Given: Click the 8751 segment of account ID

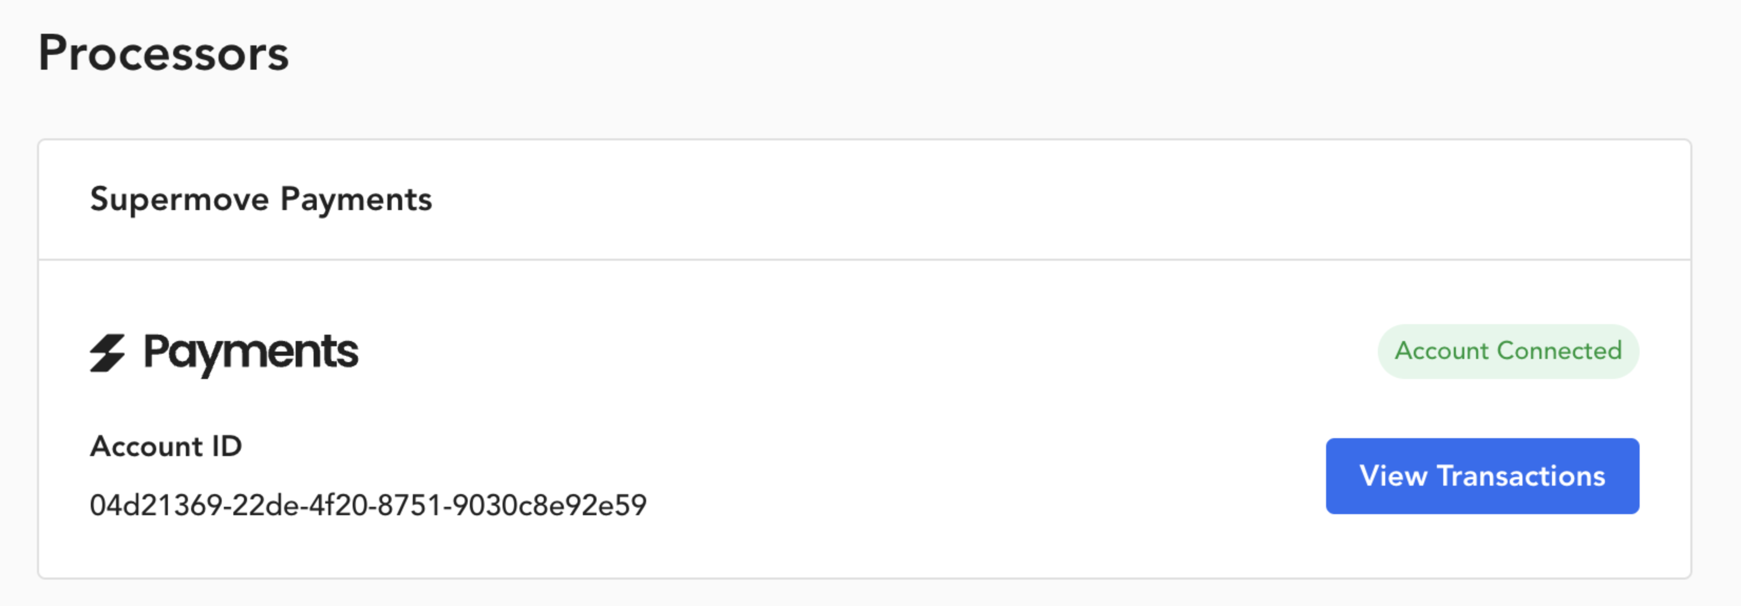Looking at the screenshot, I should [x=410, y=505].
